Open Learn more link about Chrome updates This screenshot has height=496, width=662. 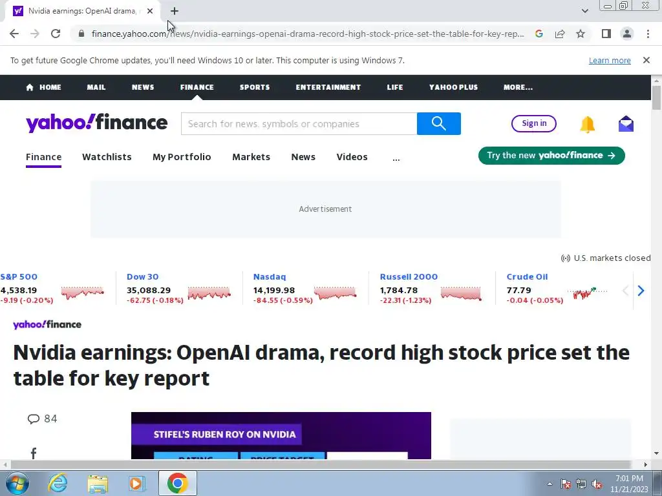pyautogui.click(x=610, y=60)
